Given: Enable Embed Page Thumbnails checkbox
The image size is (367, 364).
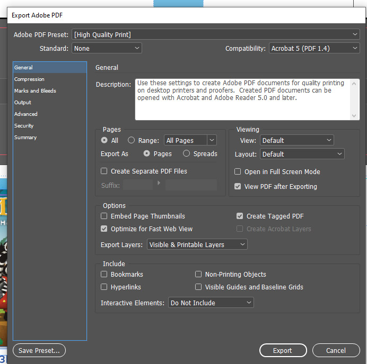Looking at the screenshot, I should coord(104,216).
